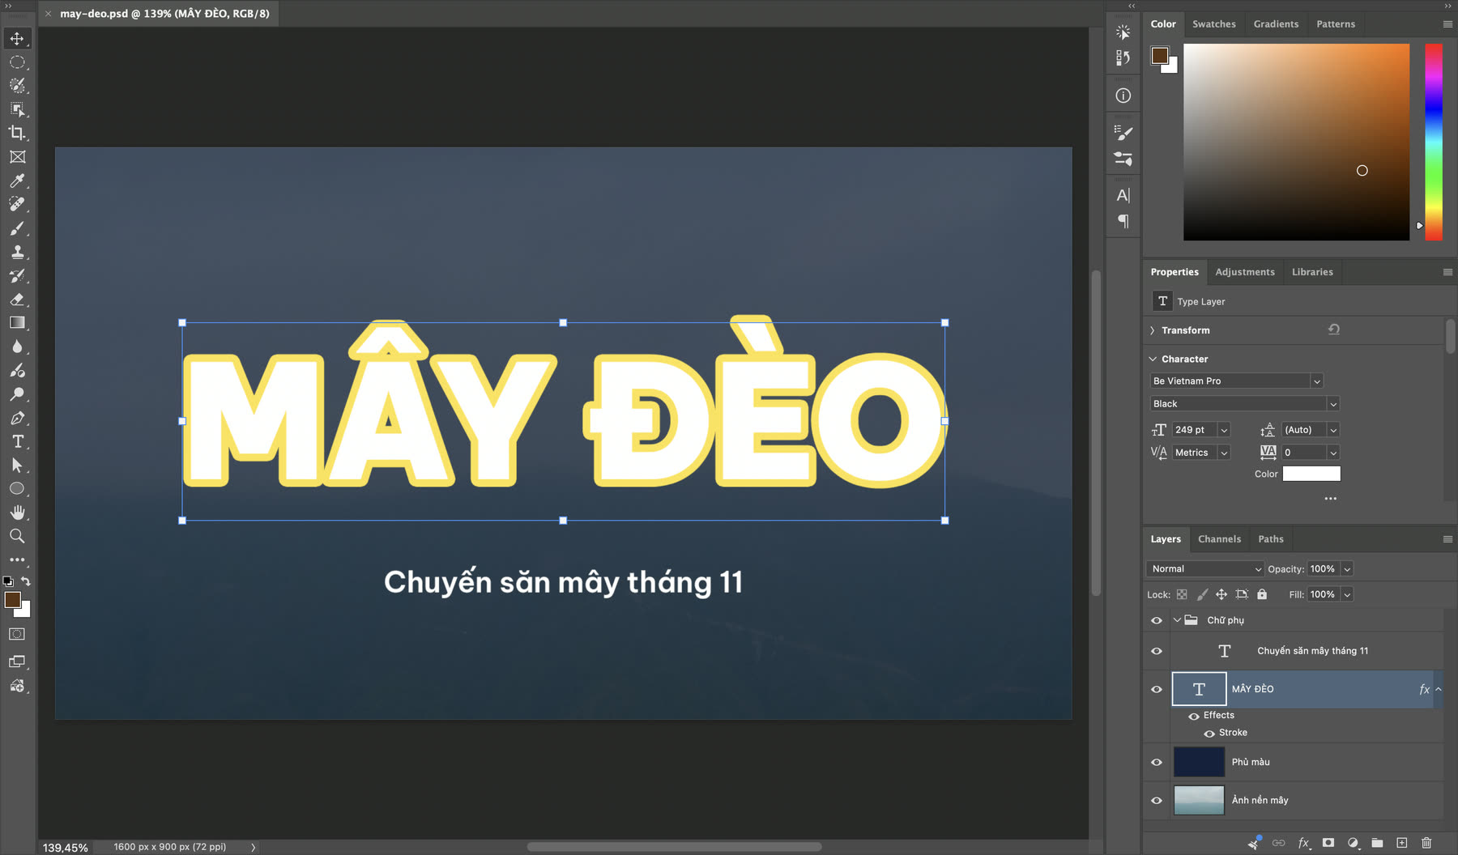The height and width of the screenshot is (855, 1458).
Task: Toggle lock all for layer
Action: tap(1262, 594)
